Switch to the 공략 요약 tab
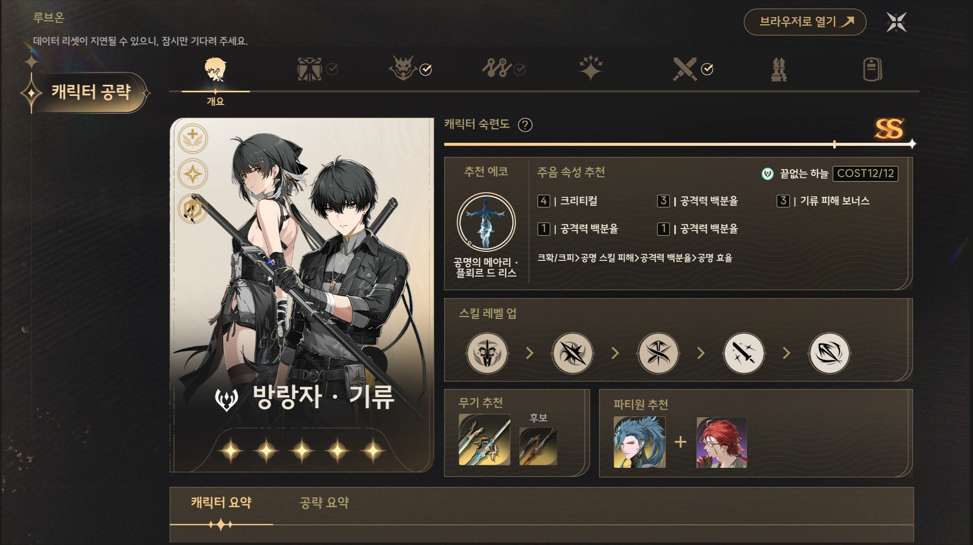The image size is (973, 545). coord(324,503)
